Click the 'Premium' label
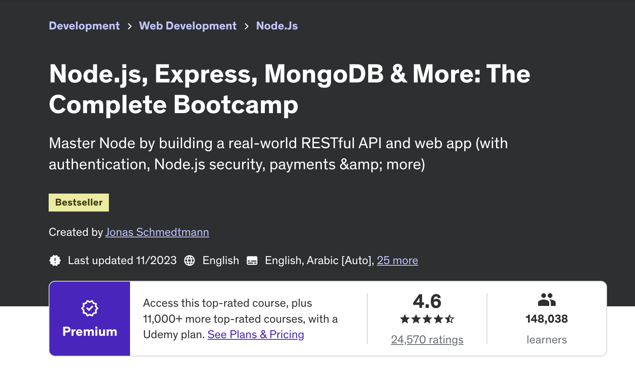 (90, 332)
